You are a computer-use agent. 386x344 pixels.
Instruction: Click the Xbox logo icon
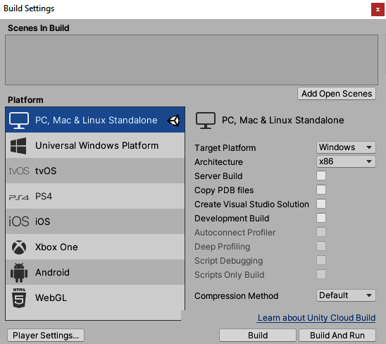19,247
